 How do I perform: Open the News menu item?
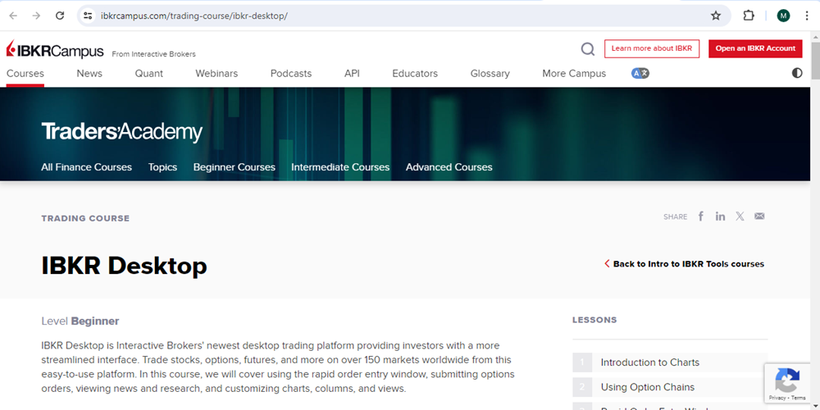tap(89, 74)
